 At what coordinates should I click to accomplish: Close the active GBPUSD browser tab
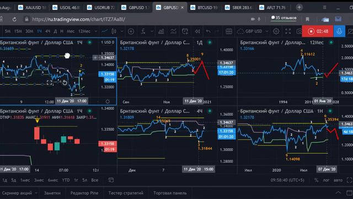click(182, 7)
